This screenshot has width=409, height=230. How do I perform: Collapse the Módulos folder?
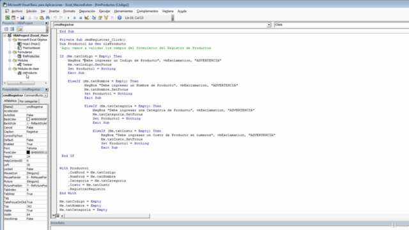tap(10, 61)
